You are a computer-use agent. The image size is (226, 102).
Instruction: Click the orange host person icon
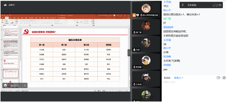click(134, 15)
